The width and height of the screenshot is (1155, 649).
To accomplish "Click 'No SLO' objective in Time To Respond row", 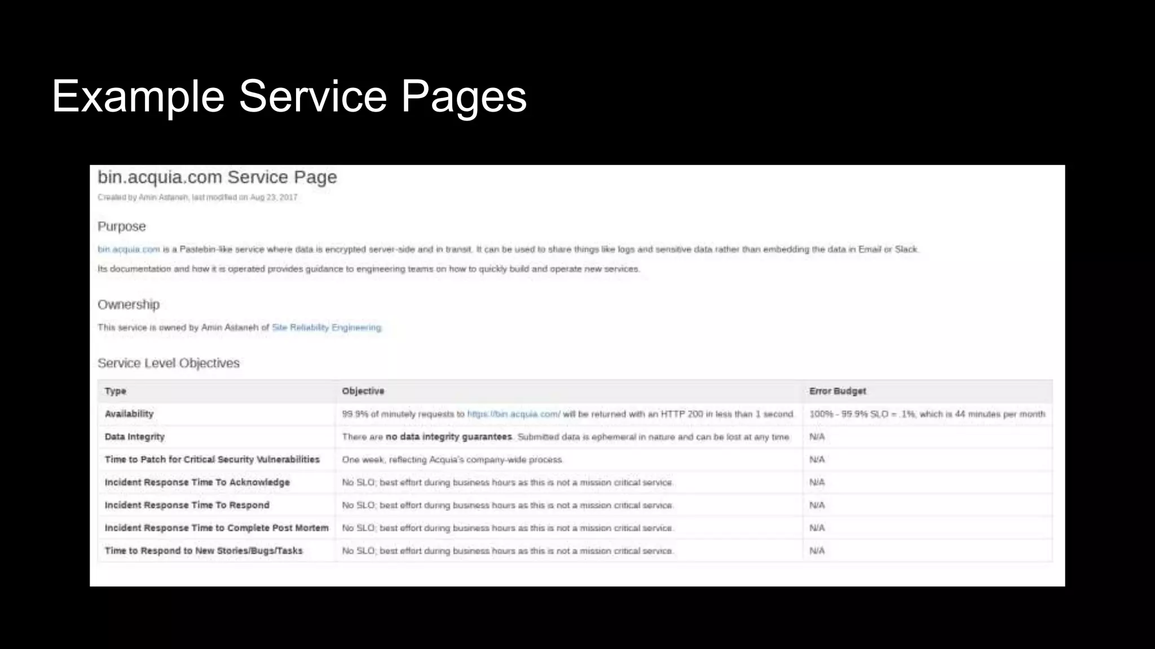I will 508,505.
